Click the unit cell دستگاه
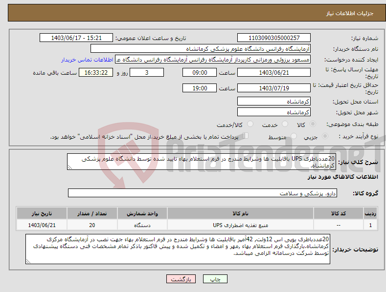The image size is (386, 292). pyautogui.click(x=142, y=225)
